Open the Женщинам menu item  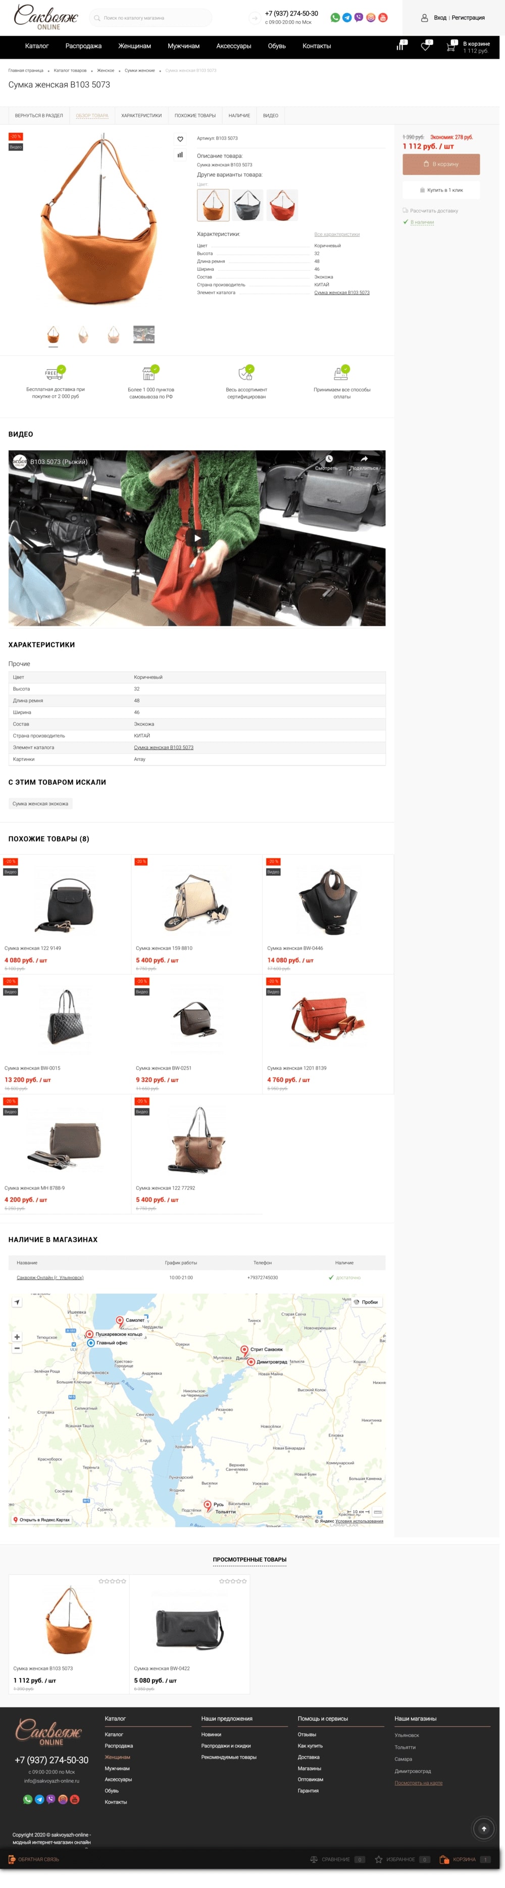pos(135,46)
